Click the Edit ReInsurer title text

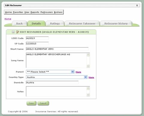click(x=13, y=5)
